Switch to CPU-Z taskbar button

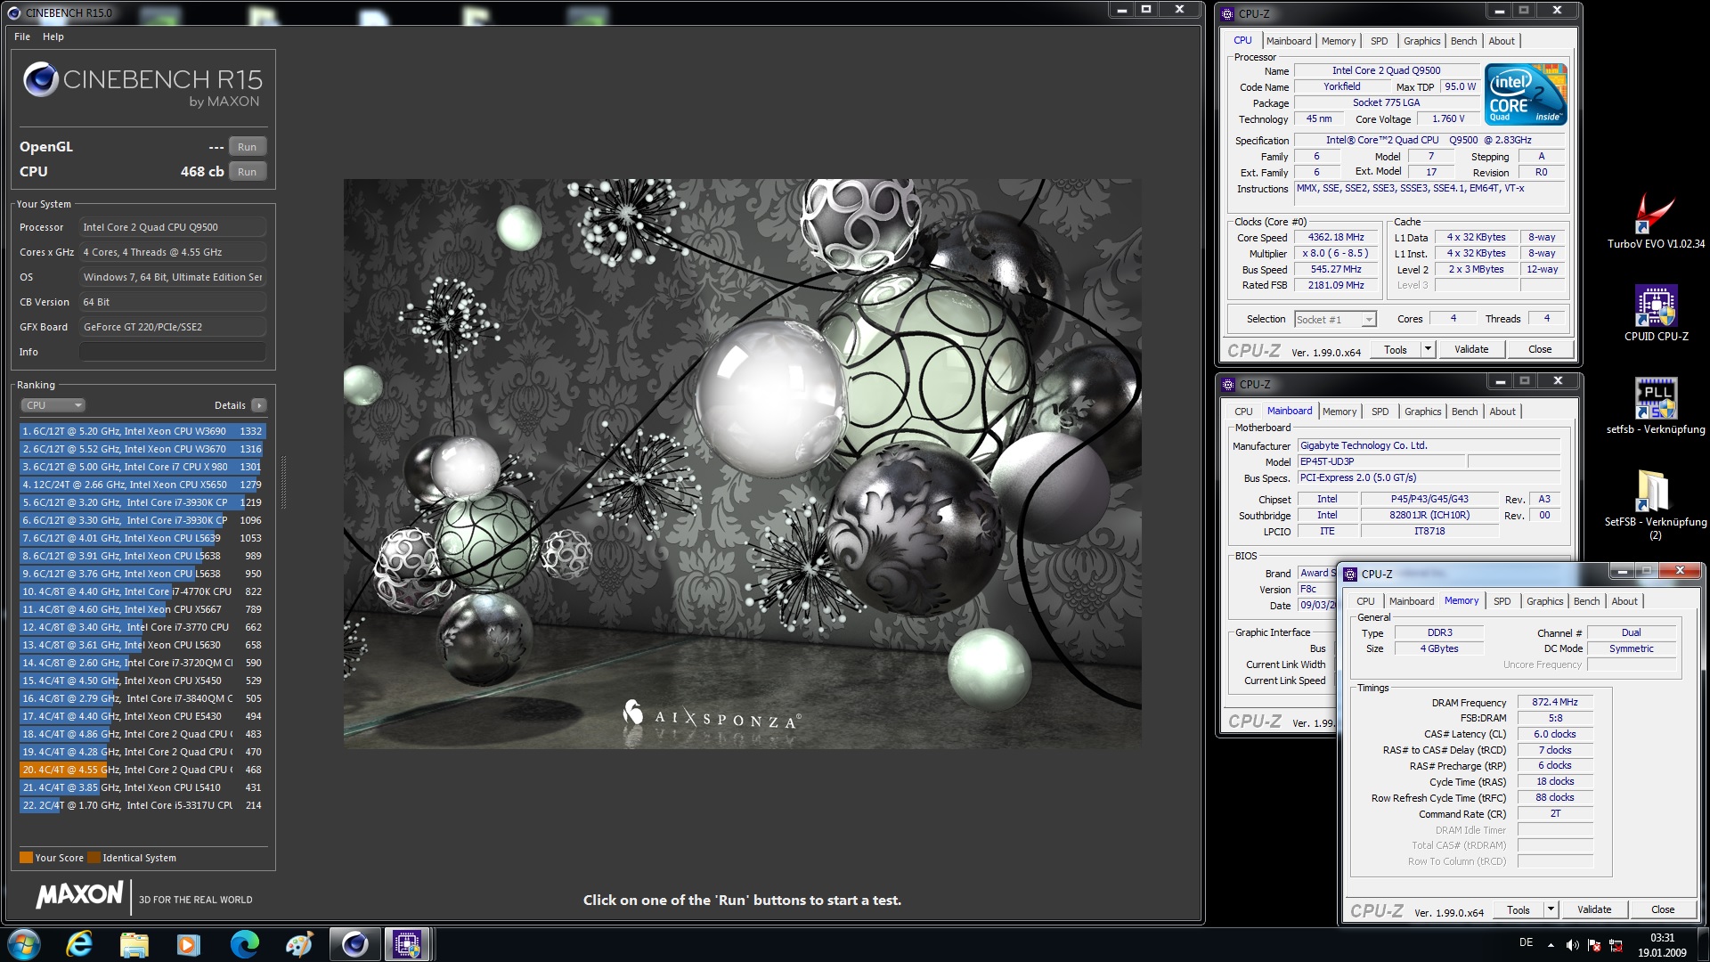click(408, 944)
